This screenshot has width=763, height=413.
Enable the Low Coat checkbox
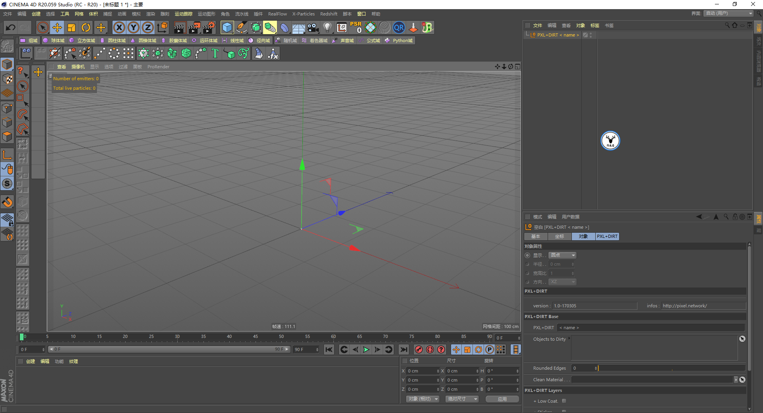coord(564,401)
